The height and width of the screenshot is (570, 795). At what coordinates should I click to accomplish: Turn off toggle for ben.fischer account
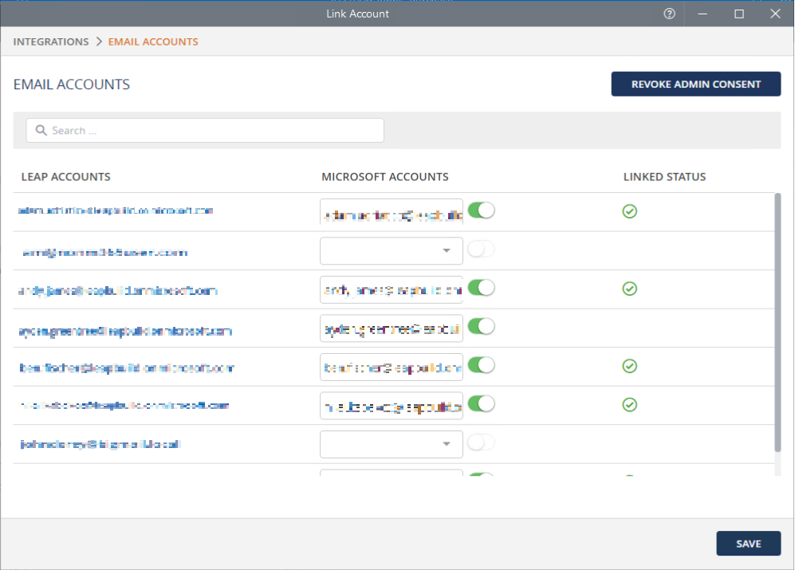[x=481, y=365]
